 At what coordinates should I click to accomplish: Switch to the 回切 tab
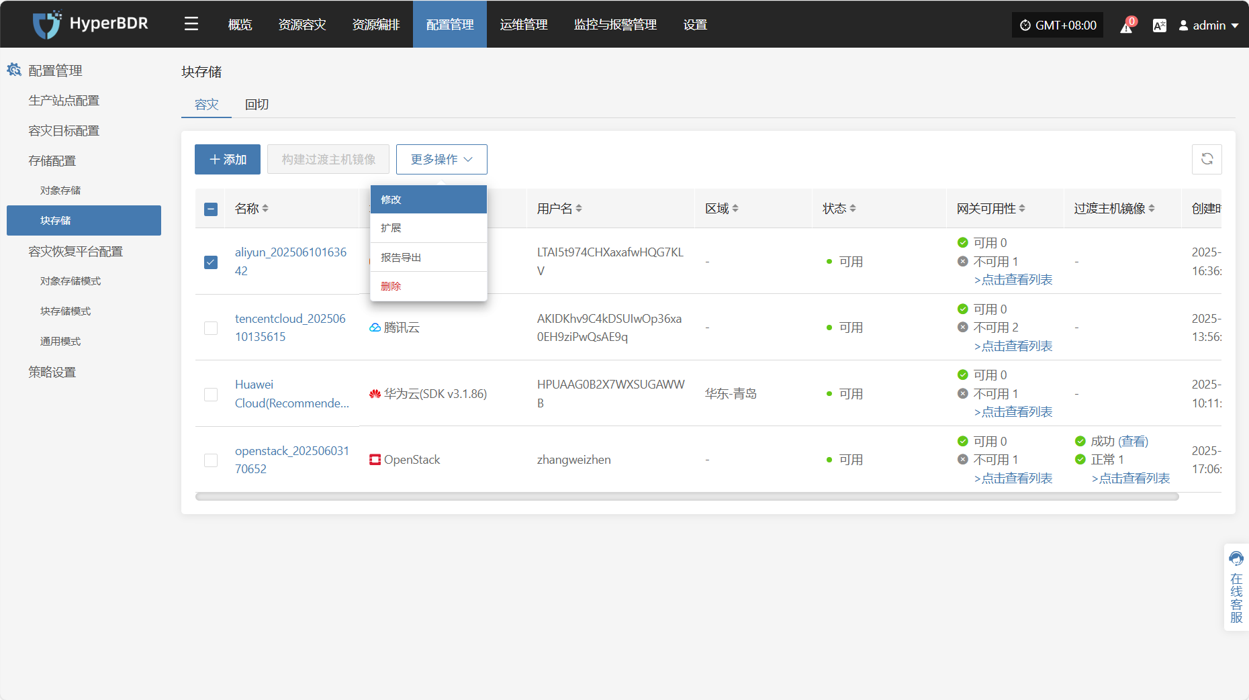click(257, 105)
